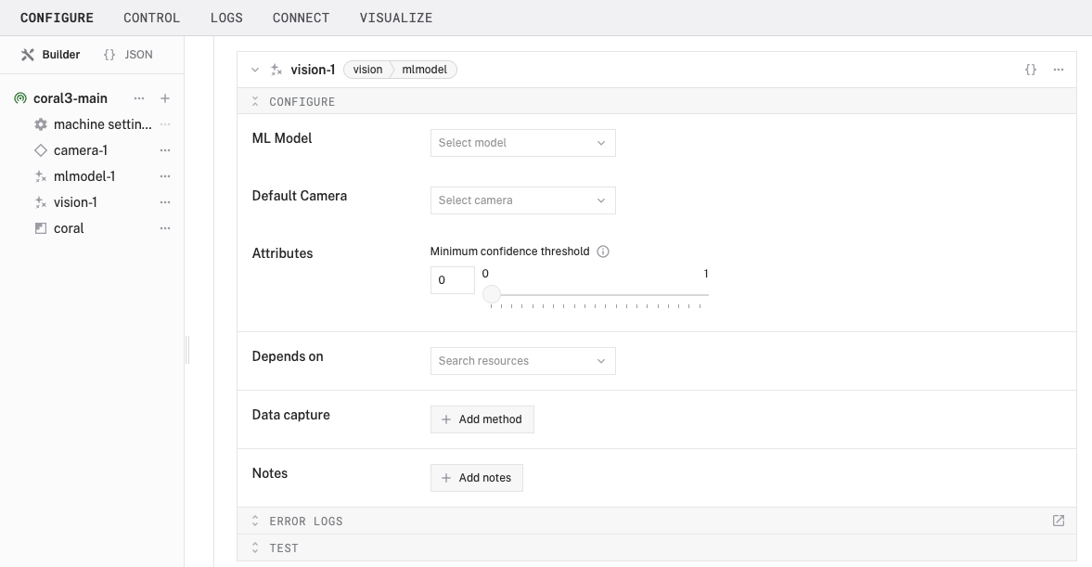Open options menu for machine settings

165,124
